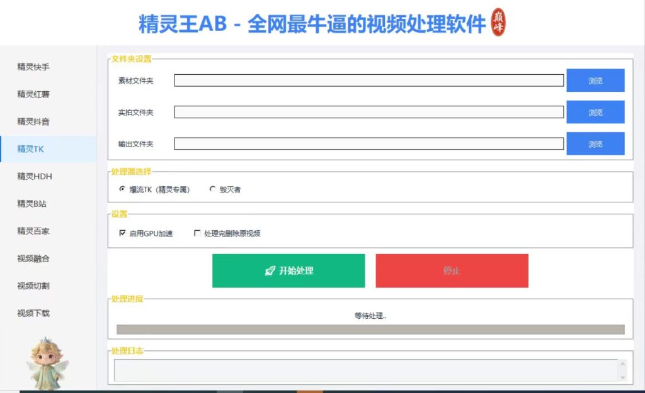Screen dimensions: 645x393
Task: Click inside the 处理日志 log text area
Action: 366,370
